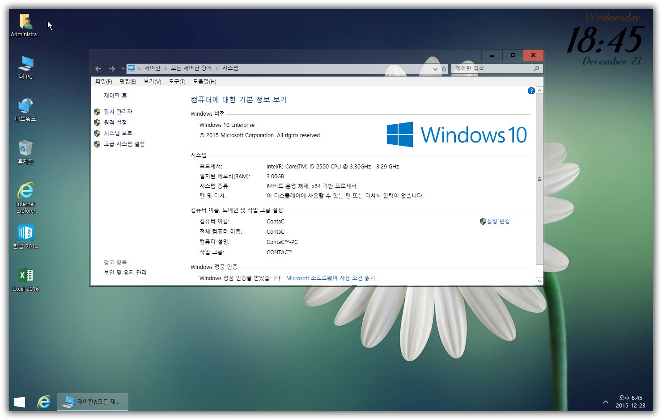Open Internet Explorer from the taskbar

[43, 402]
